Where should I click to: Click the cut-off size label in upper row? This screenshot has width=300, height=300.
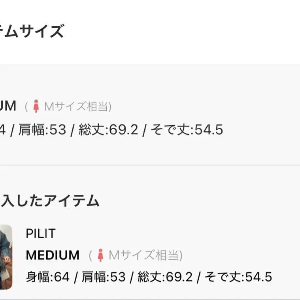click(8, 106)
